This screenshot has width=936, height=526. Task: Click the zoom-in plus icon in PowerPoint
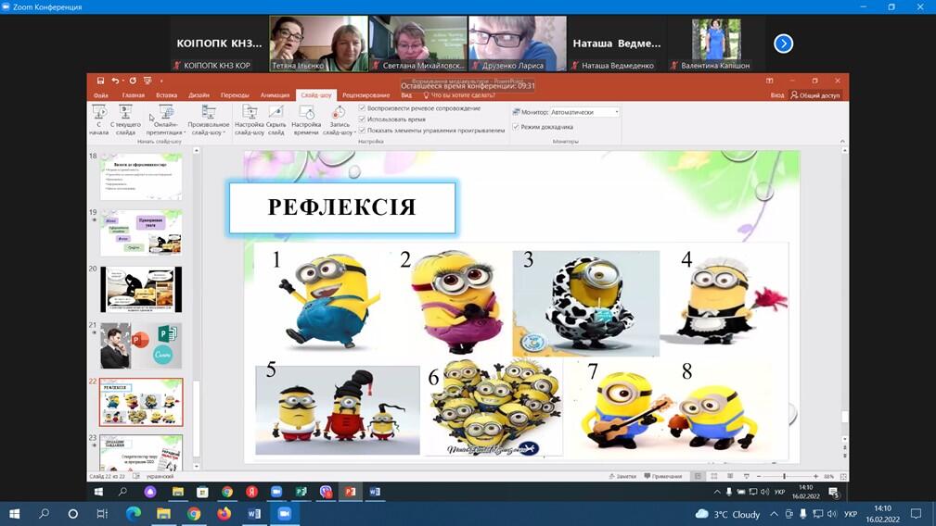[816, 477]
